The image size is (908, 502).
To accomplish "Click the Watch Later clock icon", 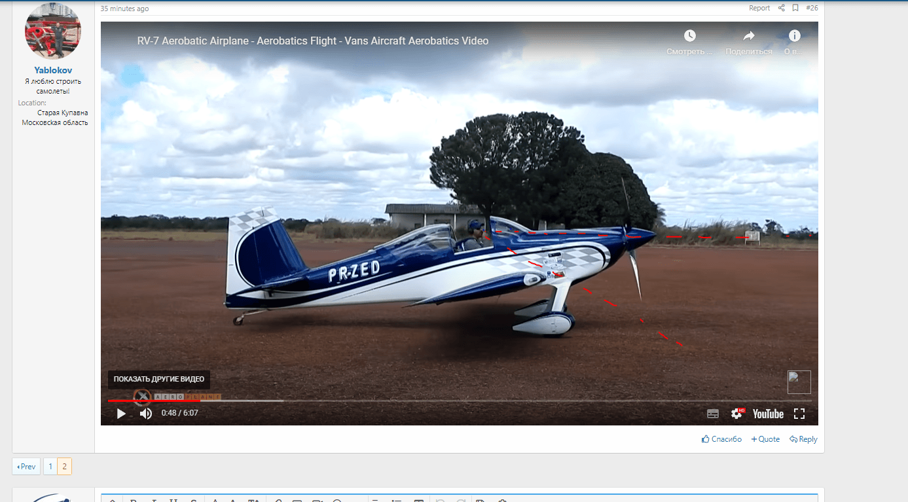I will point(689,36).
